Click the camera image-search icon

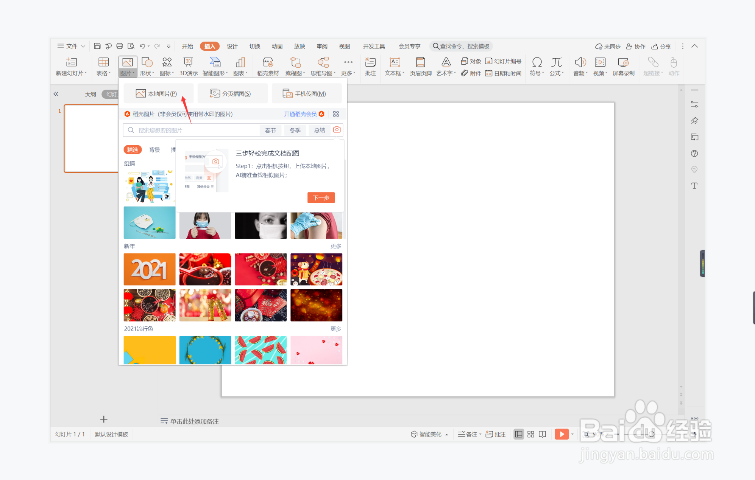pos(337,130)
